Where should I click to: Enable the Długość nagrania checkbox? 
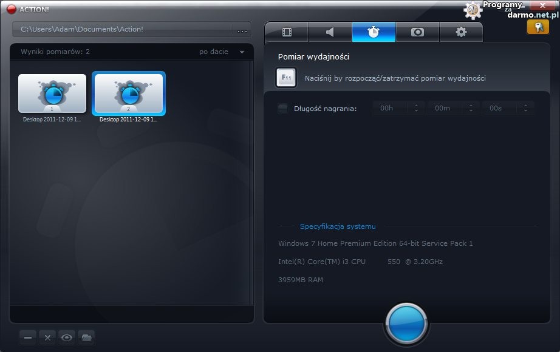(x=283, y=109)
